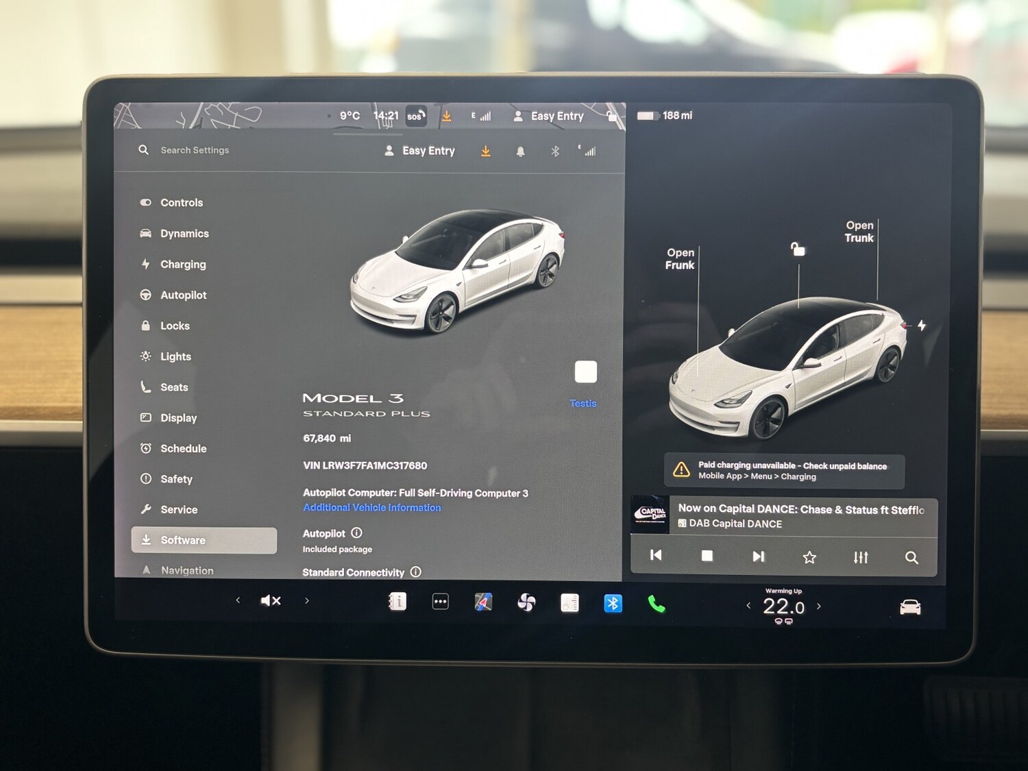The width and height of the screenshot is (1028, 771).
Task: Mute the audio with the speaker icon
Action: [x=269, y=600]
